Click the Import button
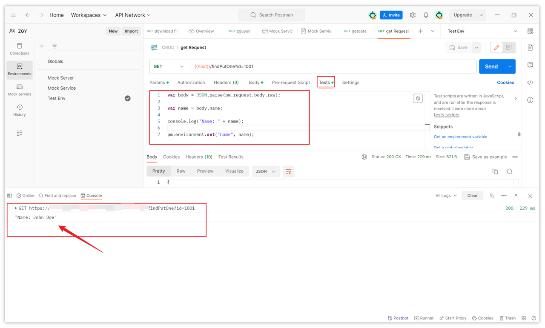 click(x=131, y=31)
